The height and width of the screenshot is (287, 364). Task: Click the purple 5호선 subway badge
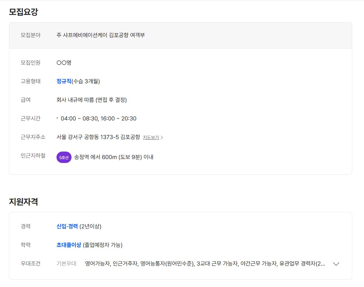coord(64,157)
